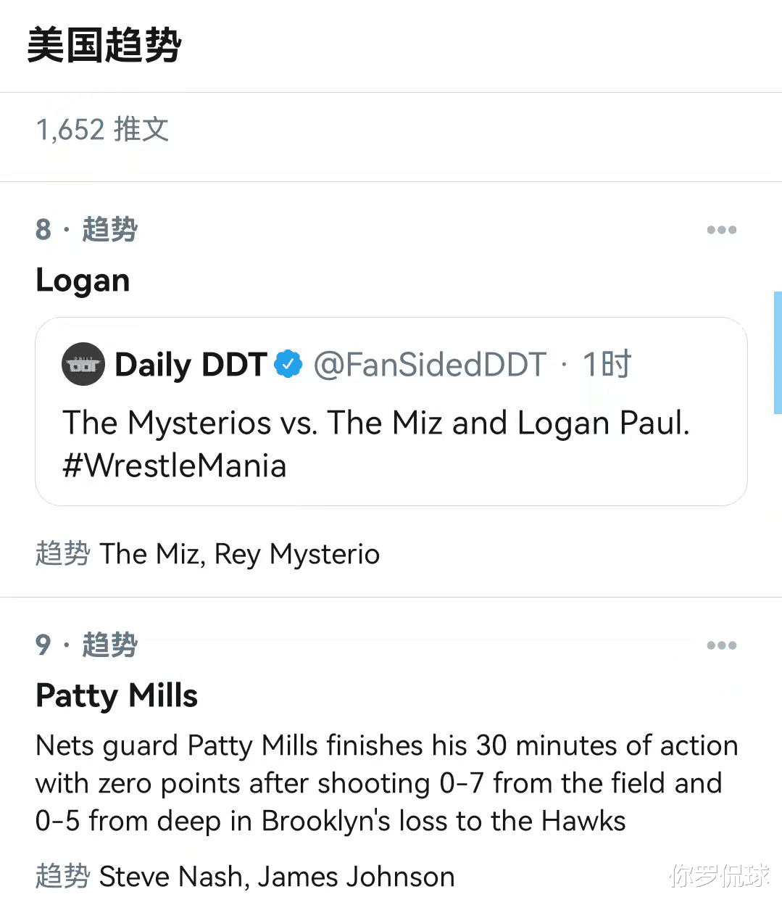Open the more options menu for the Logan trend
The image size is (782, 905).
[721, 230]
